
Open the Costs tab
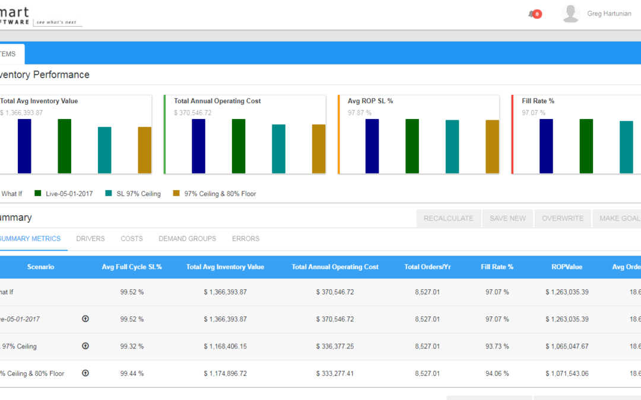[131, 239]
